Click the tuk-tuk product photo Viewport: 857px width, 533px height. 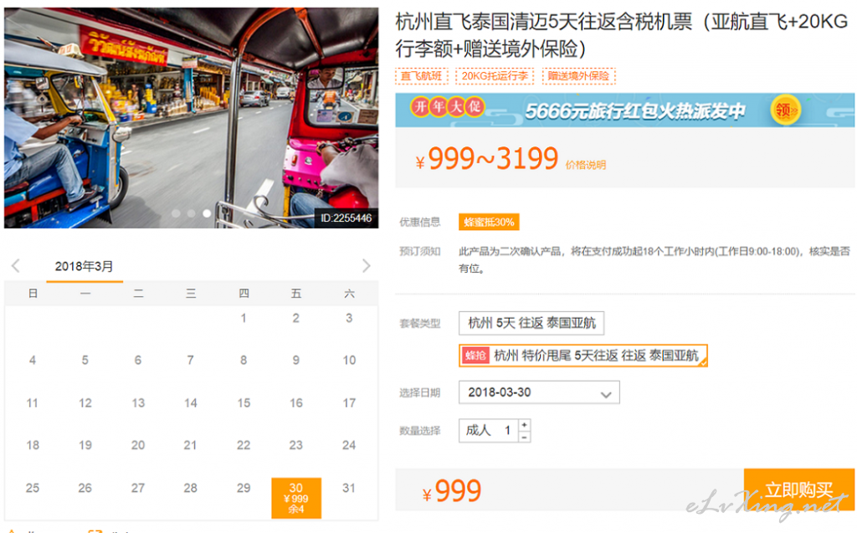tap(192, 117)
